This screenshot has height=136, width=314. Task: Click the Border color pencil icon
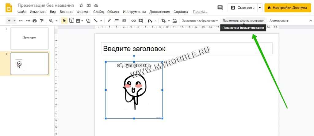pyautogui.click(x=109, y=21)
